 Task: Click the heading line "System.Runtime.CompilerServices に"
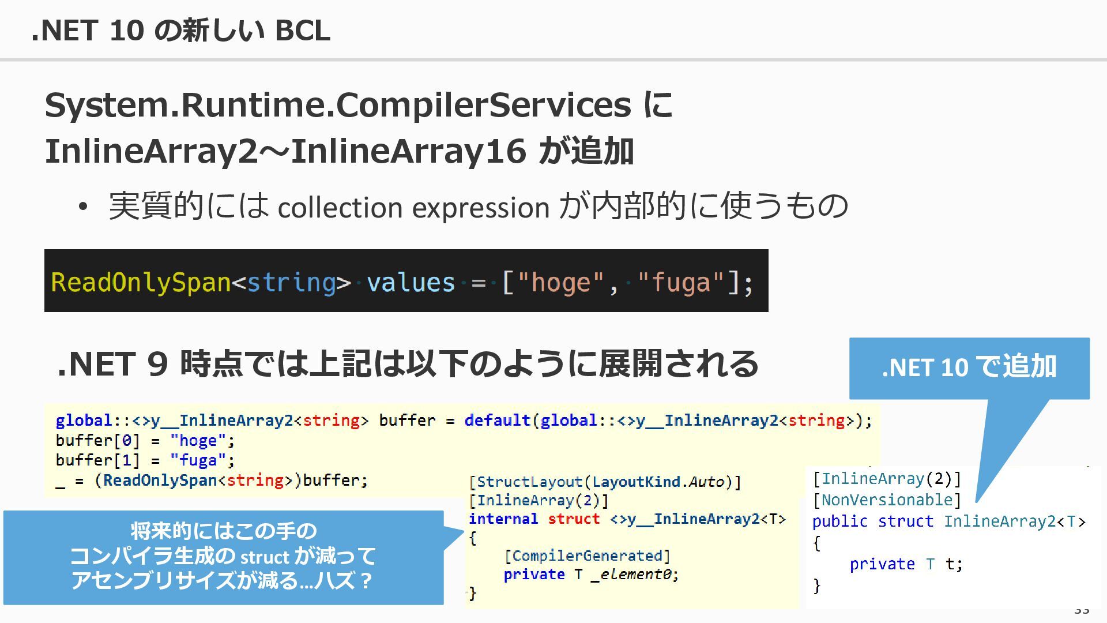pos(359,105)
